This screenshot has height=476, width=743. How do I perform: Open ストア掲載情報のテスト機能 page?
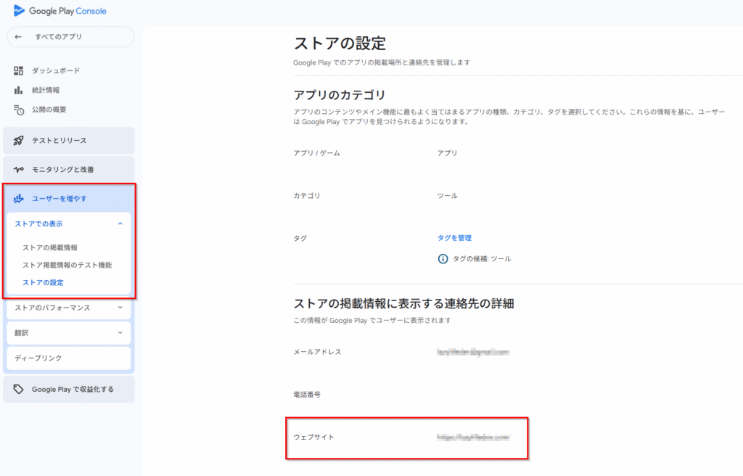(x=67, y=265)
